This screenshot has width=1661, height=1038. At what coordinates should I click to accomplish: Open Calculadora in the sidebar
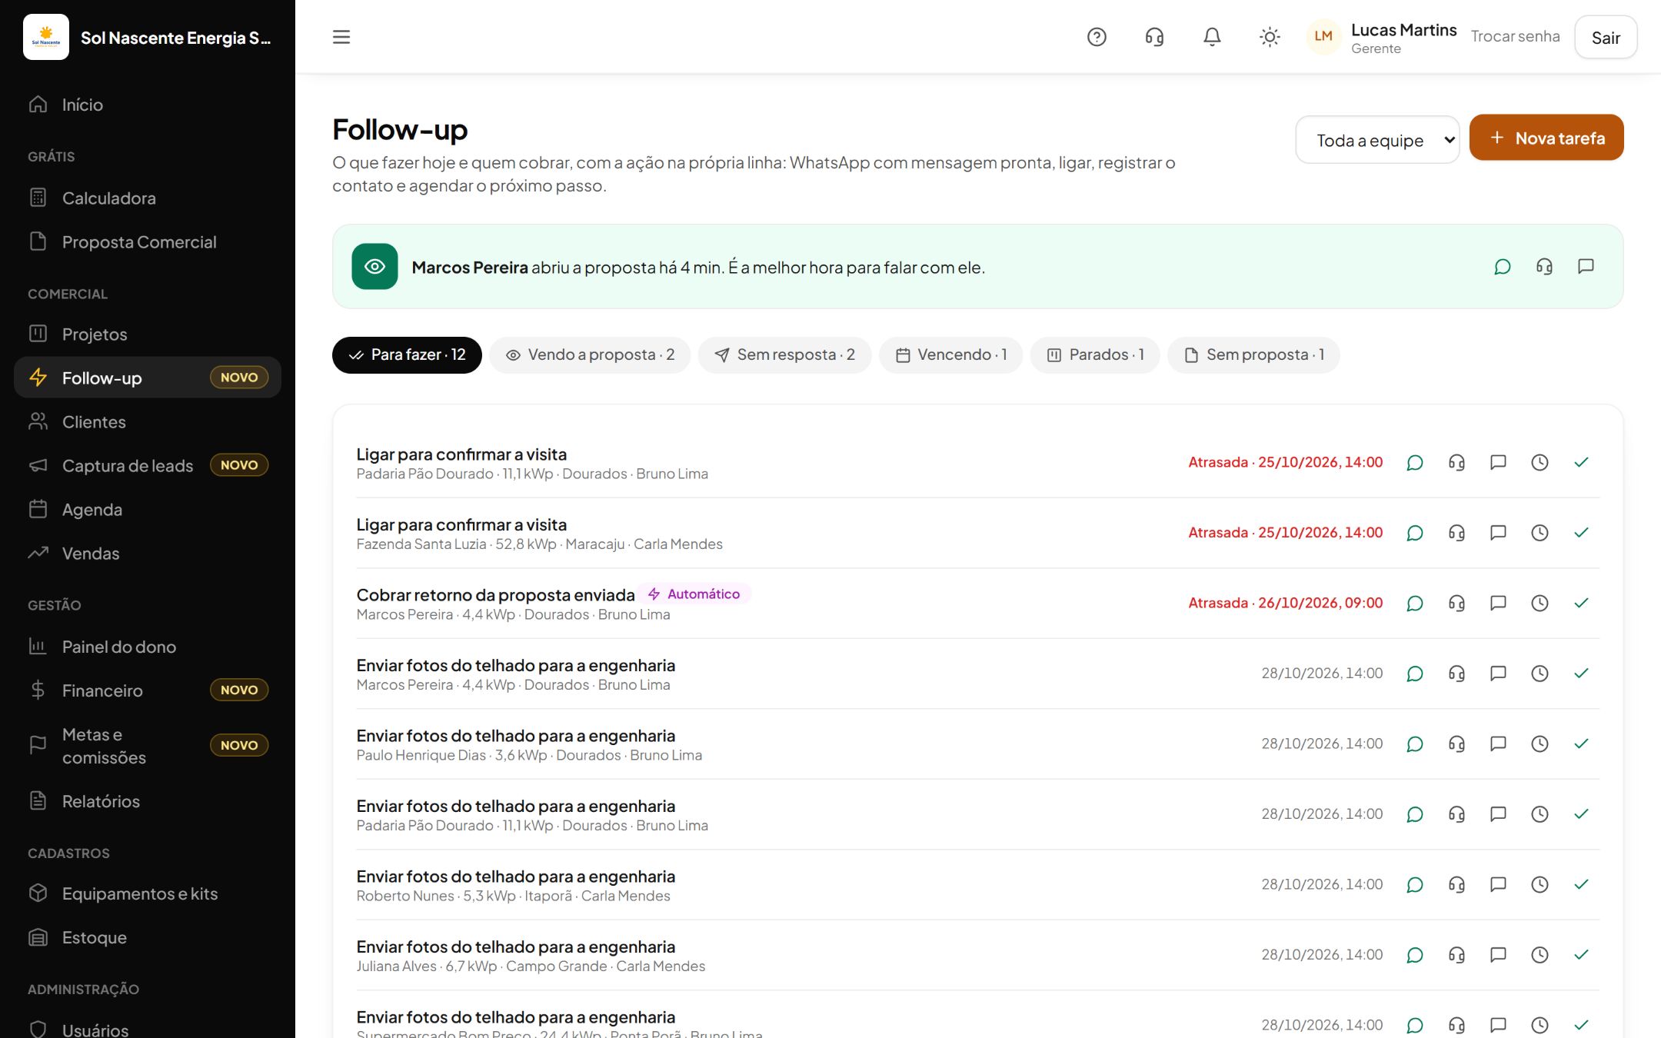[148, 198]
